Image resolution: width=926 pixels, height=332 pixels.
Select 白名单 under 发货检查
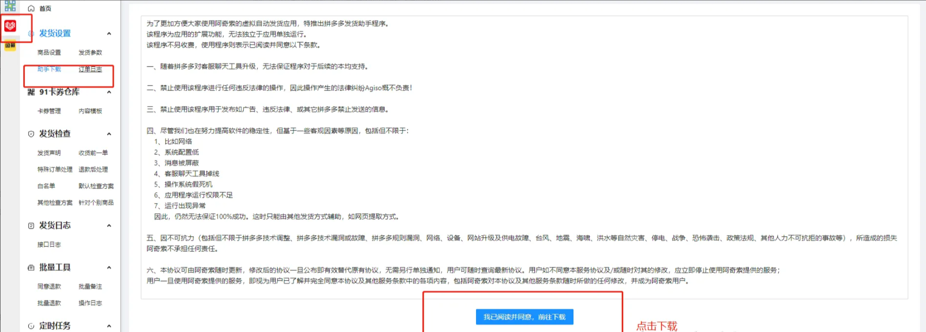click(x=46, y=186)
